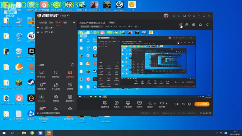Click the padlock icon in the top-right toolbar

187,25
